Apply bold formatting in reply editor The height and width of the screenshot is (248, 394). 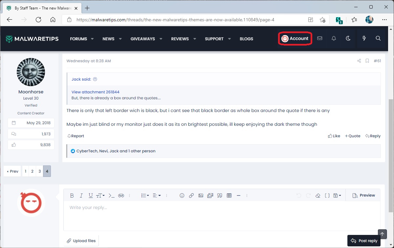pyautogui.click(x=72, y=196)
